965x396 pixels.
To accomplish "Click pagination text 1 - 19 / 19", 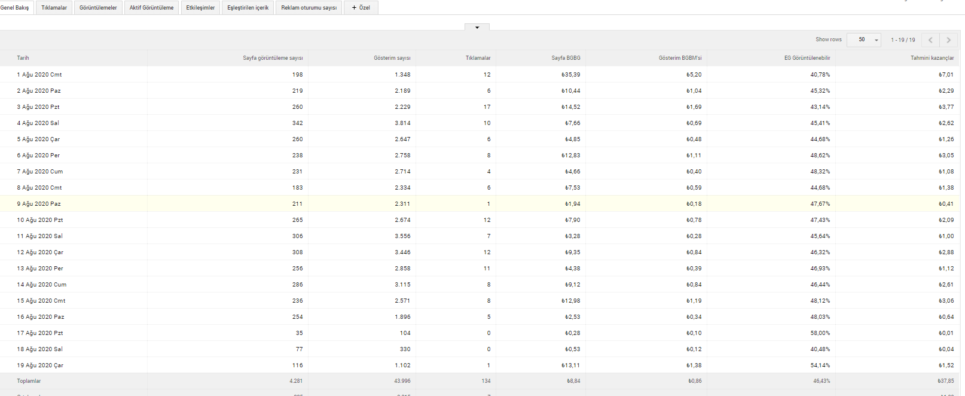I will click(903, 40).
